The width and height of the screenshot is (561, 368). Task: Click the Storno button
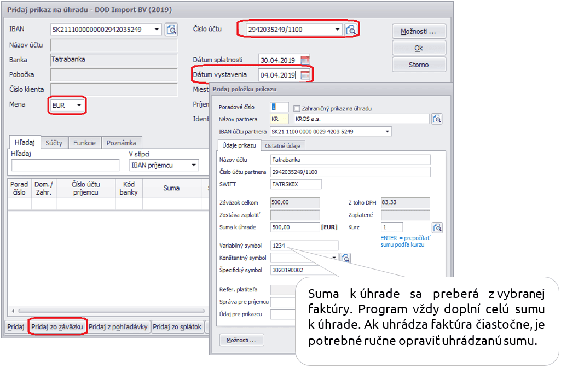(x=419, y=65)
